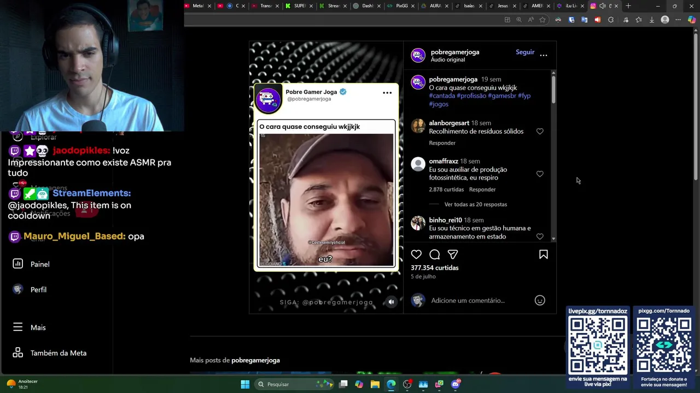Open Copilot app on taskbar
Image resolution: width=700 pixels, height=393 pixels.
[x=359, y=384]
